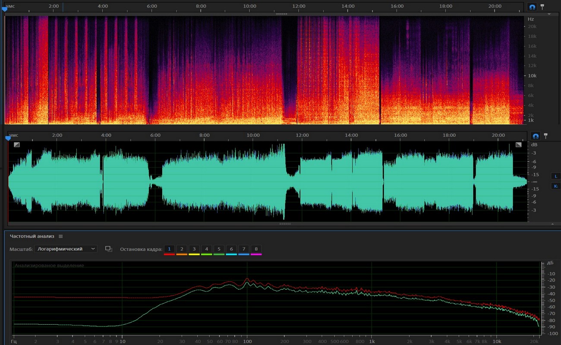
Task: Click the 10:00 mark on the waveform ruler
Action: 253,135
